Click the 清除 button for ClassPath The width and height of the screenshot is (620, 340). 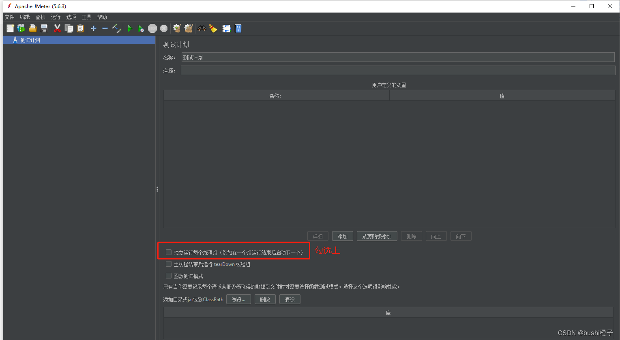290,300
